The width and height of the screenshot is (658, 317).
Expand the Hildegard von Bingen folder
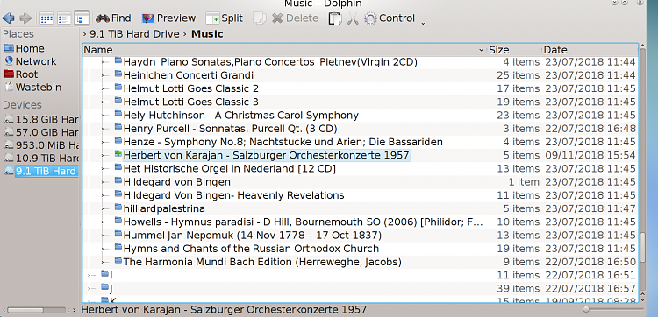point(104,182)
